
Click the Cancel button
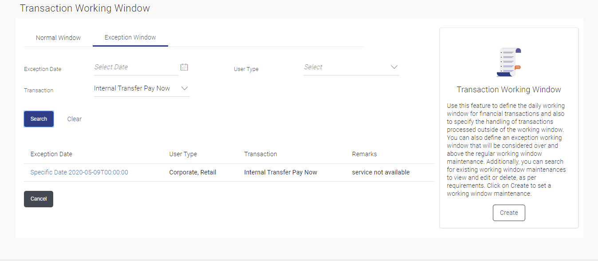point(39,199)
